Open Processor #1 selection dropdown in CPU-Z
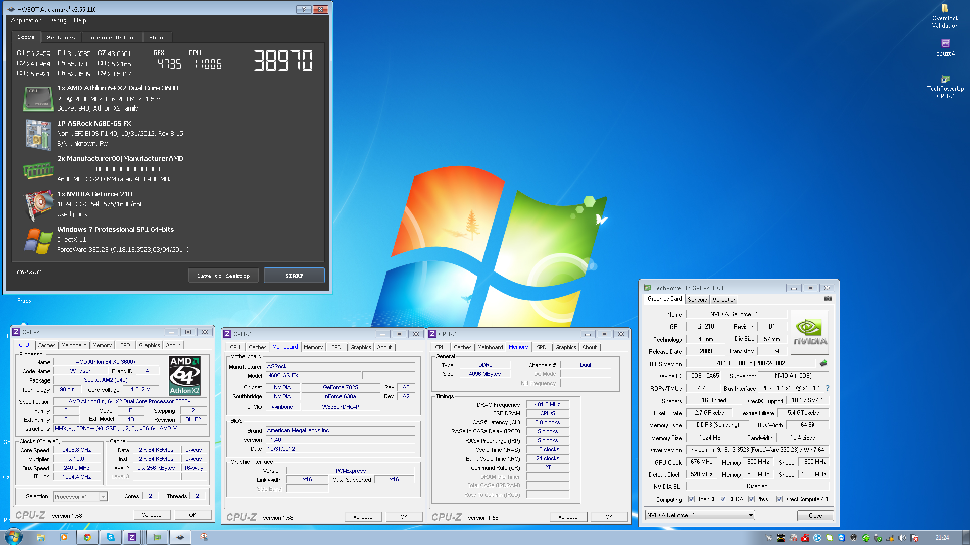This screenshot has width=970, height=545. 80,497
